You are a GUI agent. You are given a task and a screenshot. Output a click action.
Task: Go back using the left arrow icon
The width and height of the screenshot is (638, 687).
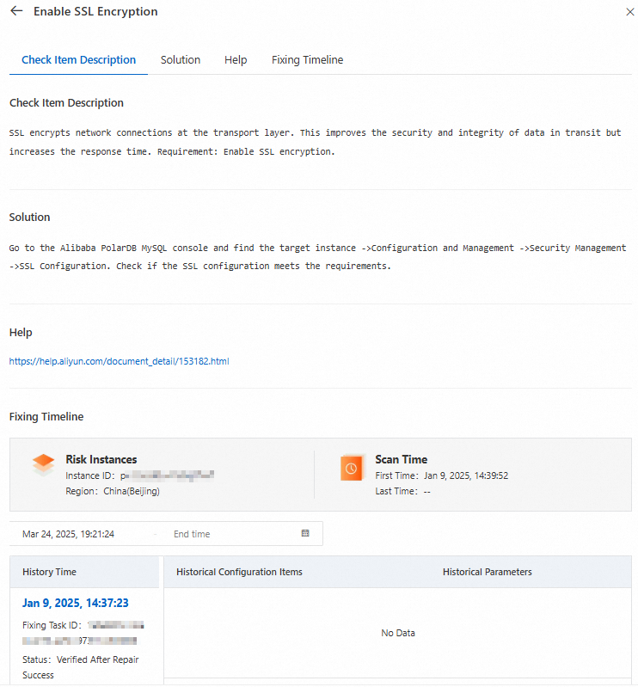[x=16, y=11]
